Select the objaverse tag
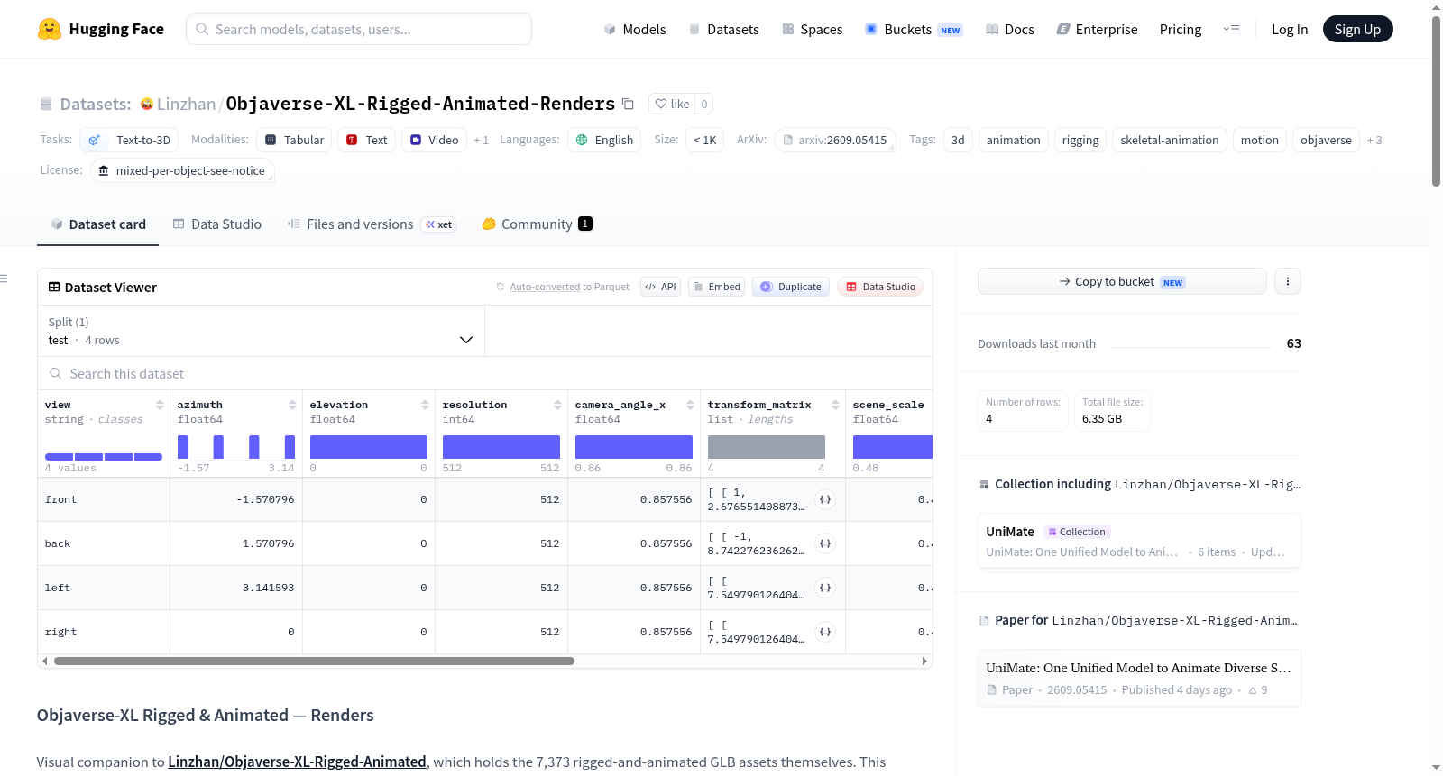 [x=1326, y=140]
